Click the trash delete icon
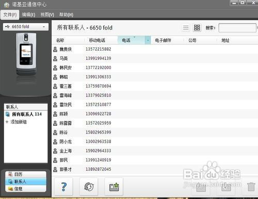 (x=251, y=187)
